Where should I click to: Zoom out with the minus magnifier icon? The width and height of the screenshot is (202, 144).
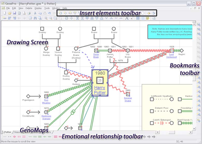(x=51, y=18)
